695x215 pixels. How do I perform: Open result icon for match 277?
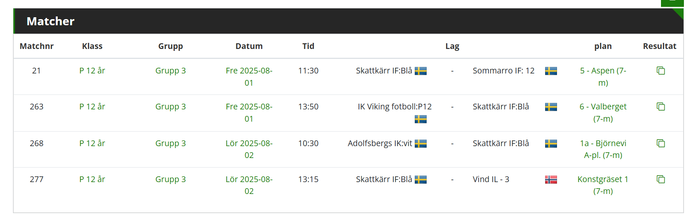(661, 179)
